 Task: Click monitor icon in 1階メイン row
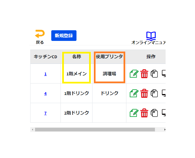pyautogui.click(x=164, y=74)
